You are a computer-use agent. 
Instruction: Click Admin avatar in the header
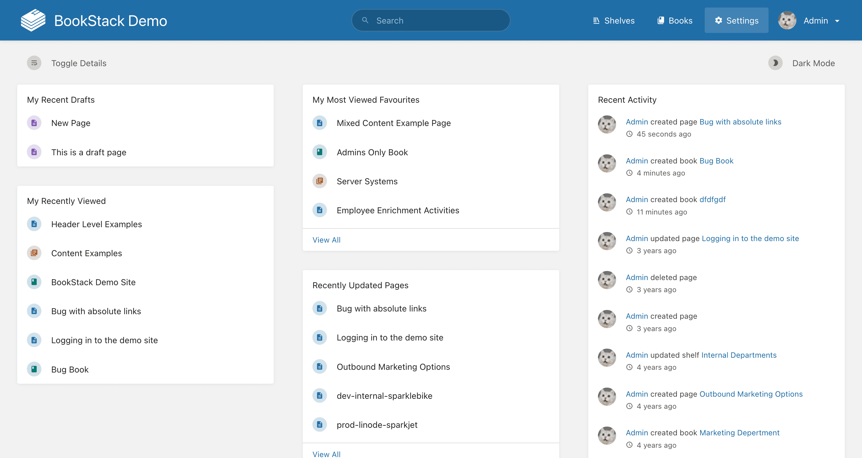click(x=787, y=21)
